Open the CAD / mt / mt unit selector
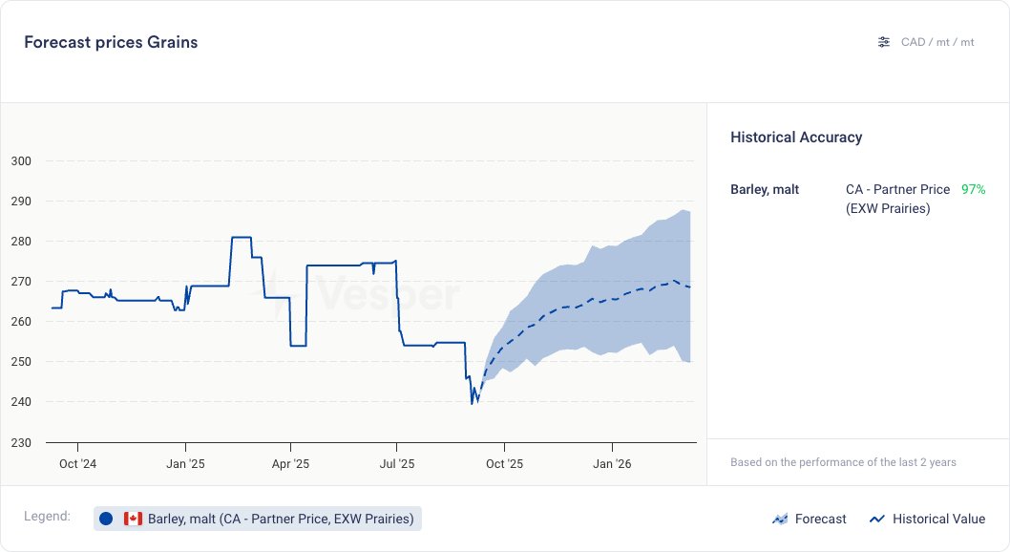Screen dimensions: 1010x552 937,42
